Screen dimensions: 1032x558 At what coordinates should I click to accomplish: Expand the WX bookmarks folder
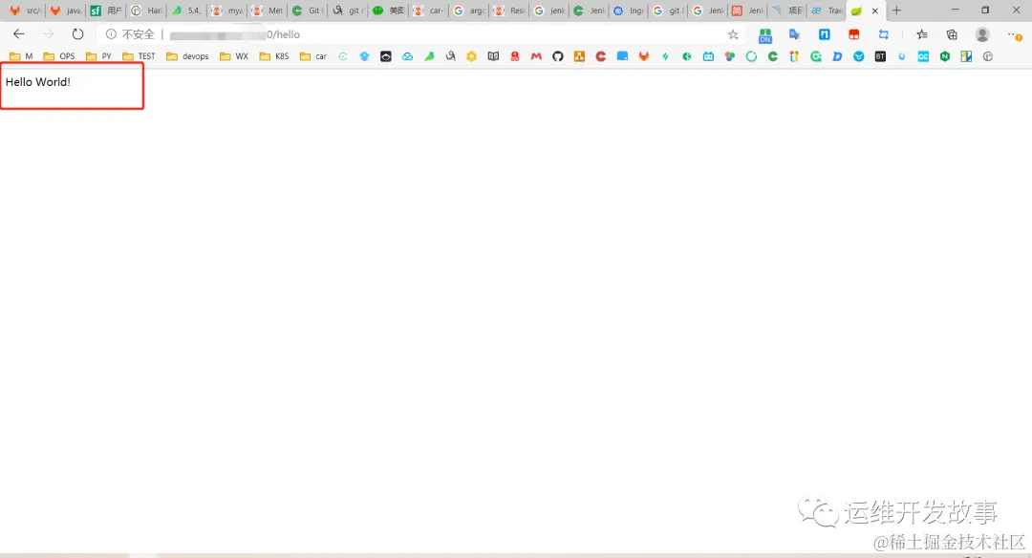coord(234,56)
